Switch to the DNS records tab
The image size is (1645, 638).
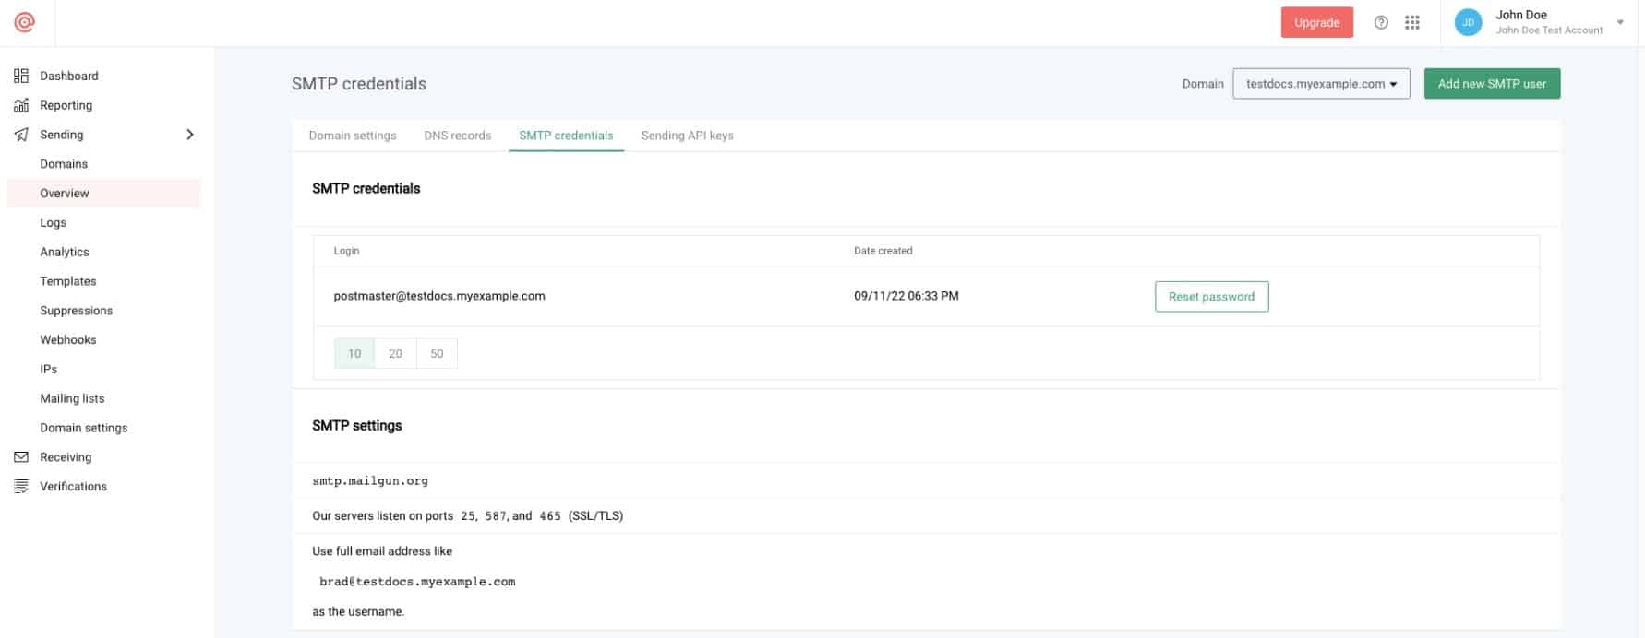pyautogui.click(x=458, y=136)
